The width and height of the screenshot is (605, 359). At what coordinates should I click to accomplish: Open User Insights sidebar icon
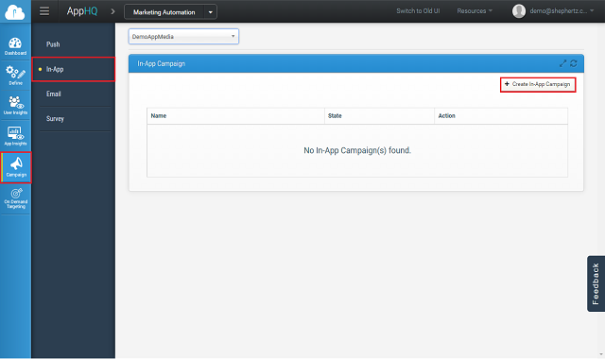coord(15,106)
